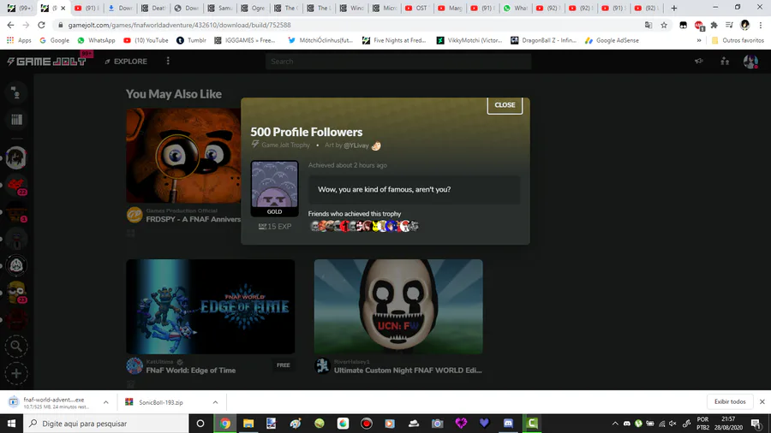Open the chat icon in left sidebar
Image resolution: width=771 pixels, height=433 pixels.
(x=16, y=92)
